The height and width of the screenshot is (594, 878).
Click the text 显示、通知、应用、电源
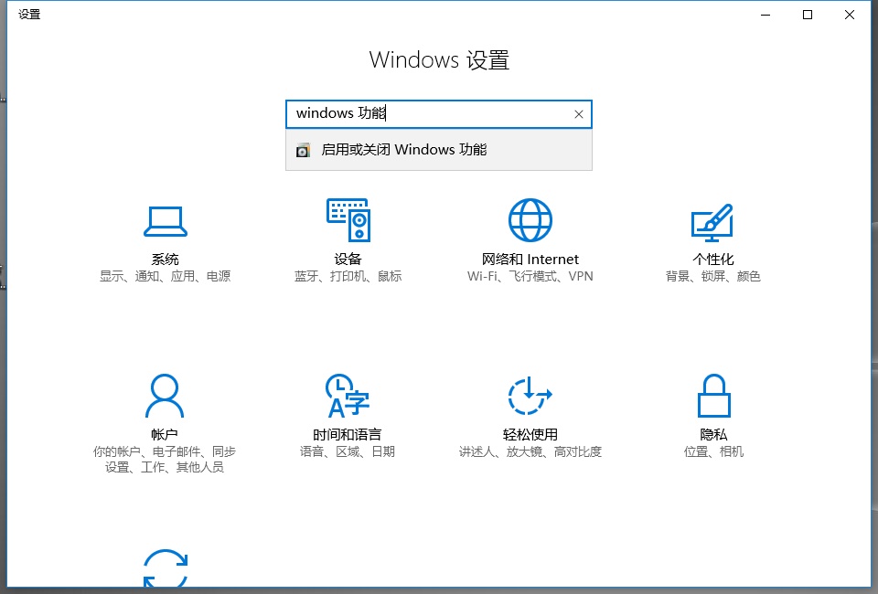pyautogui.click(x=166, y=276)
